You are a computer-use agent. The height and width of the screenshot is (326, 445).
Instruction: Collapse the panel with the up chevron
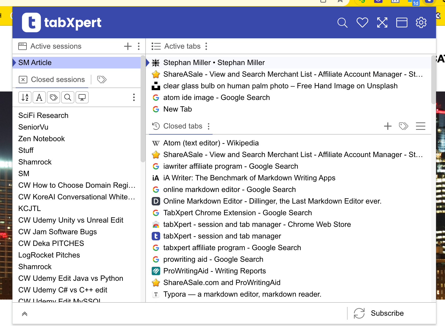click(x=24, y=314)
